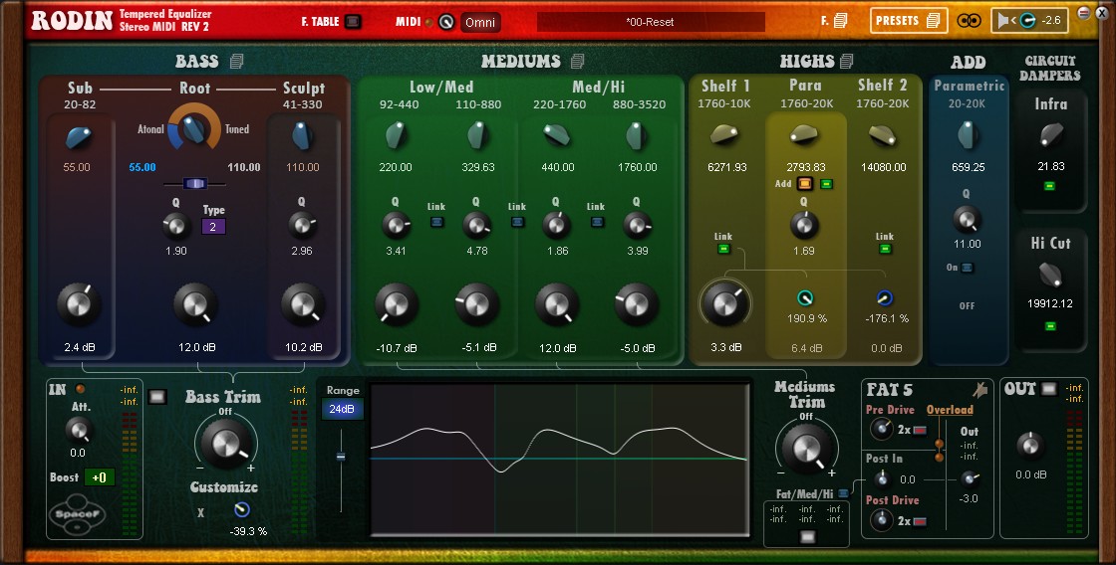Open the Range 24dB selector
This screenshot has height=565, width=1116.
pos(341,409)
